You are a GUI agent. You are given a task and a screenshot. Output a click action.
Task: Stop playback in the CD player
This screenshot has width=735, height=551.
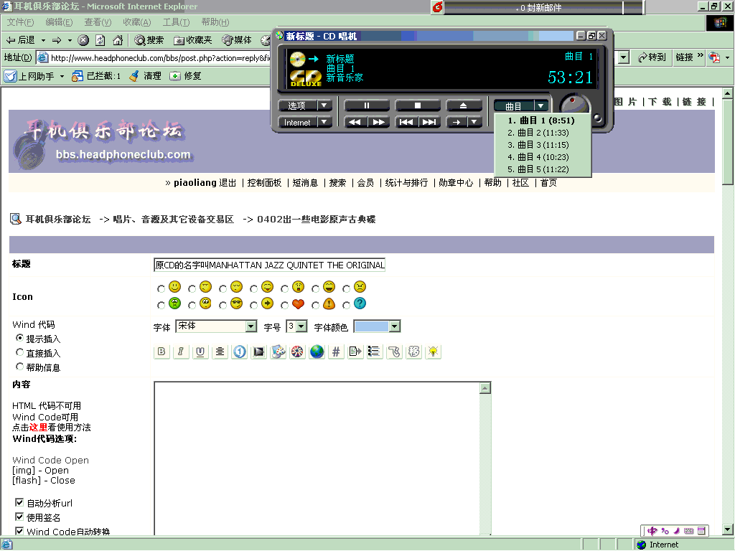417,105
